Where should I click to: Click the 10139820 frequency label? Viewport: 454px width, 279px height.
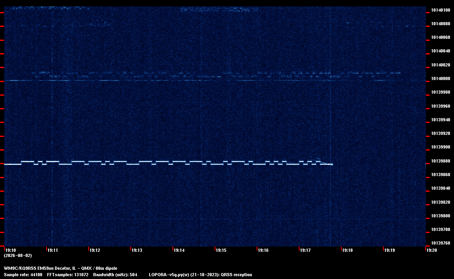point(441,202)
